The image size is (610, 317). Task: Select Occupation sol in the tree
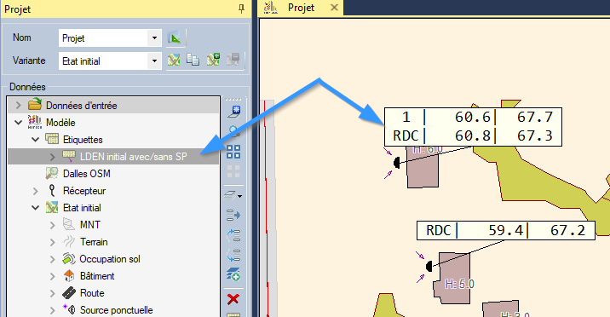(110, 259)
